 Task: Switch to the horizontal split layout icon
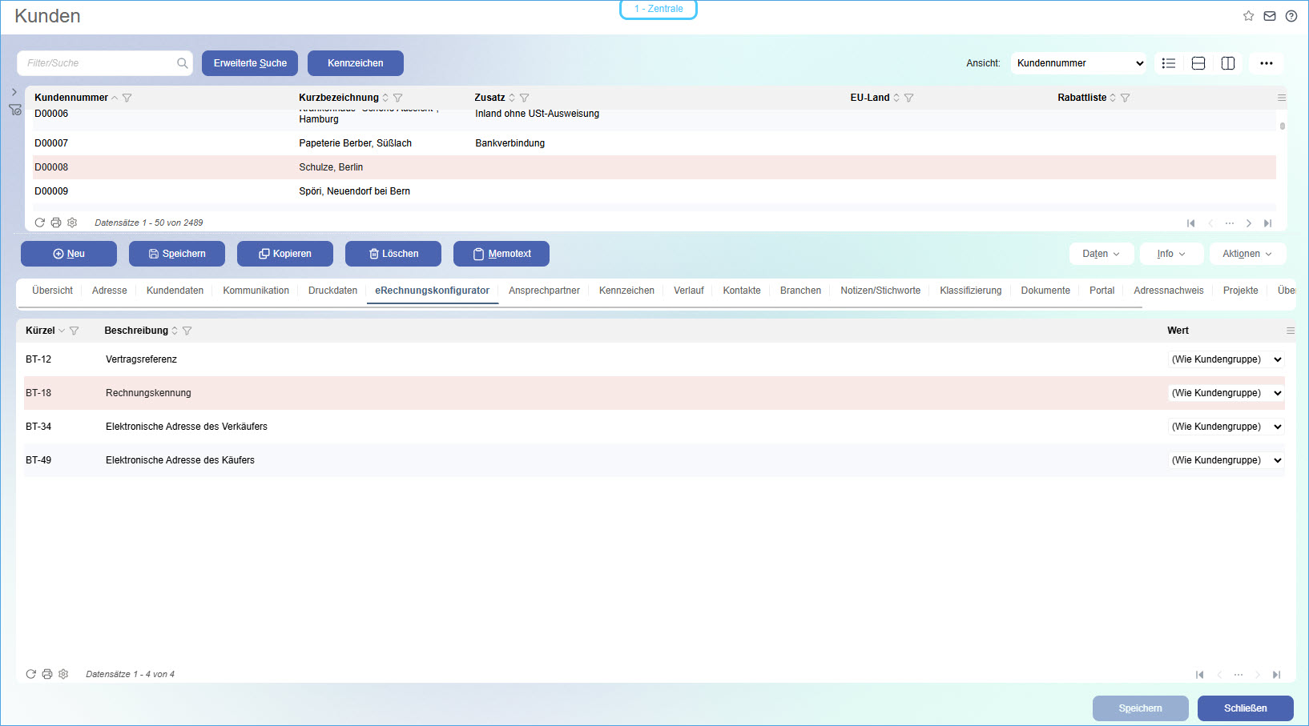[1198, 63]
